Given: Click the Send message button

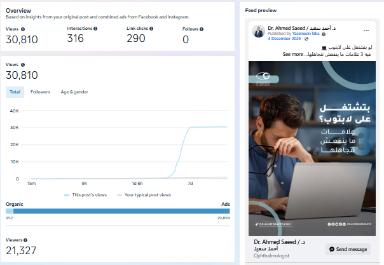Looking at the screenshot, I should coord(348,249).
